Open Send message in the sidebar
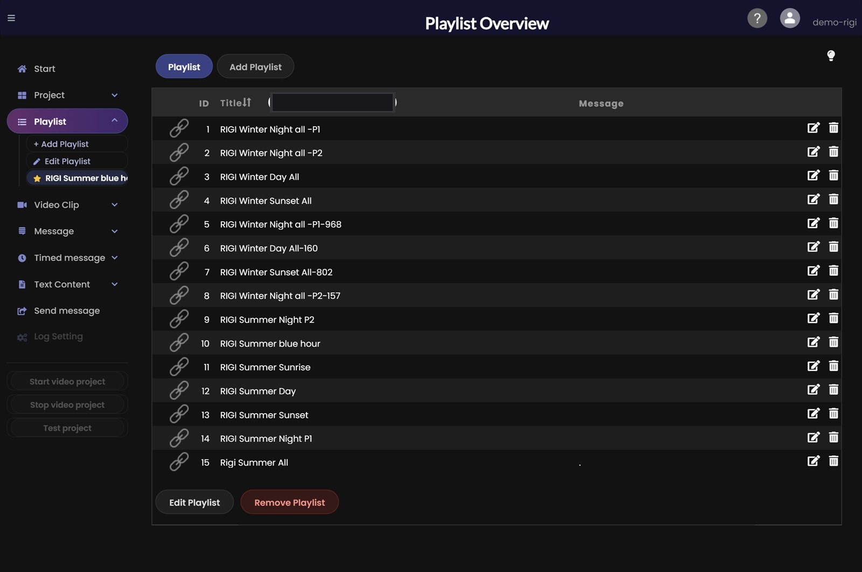 [67, 311]
